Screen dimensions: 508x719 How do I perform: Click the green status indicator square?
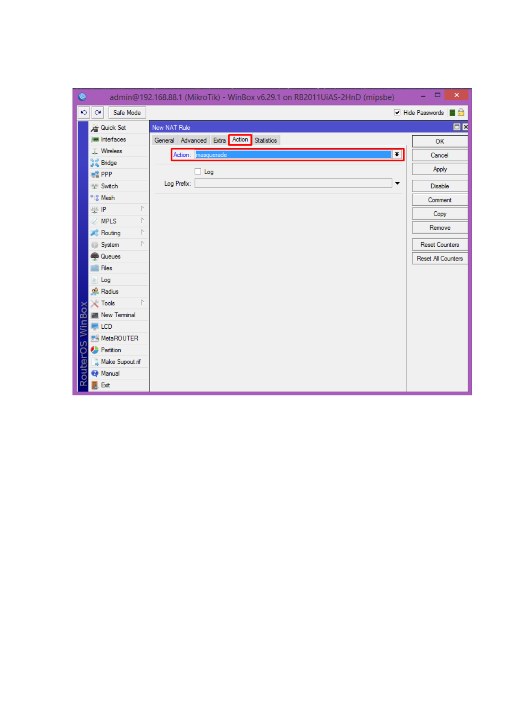[452, 113]
